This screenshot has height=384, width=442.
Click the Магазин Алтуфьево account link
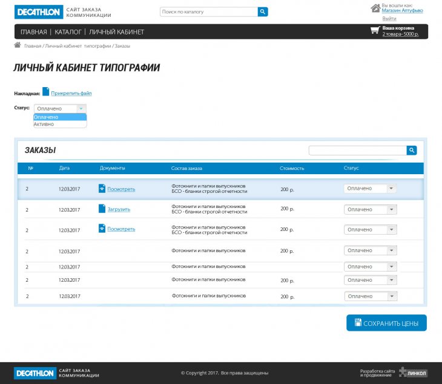point(402,11)
